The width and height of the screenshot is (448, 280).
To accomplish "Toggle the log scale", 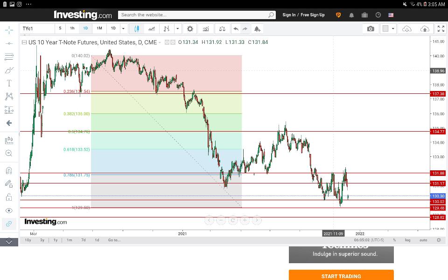I will [x=407, y=240].
